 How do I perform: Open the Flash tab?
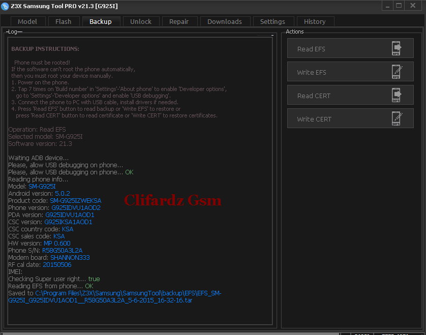[64, 21]
